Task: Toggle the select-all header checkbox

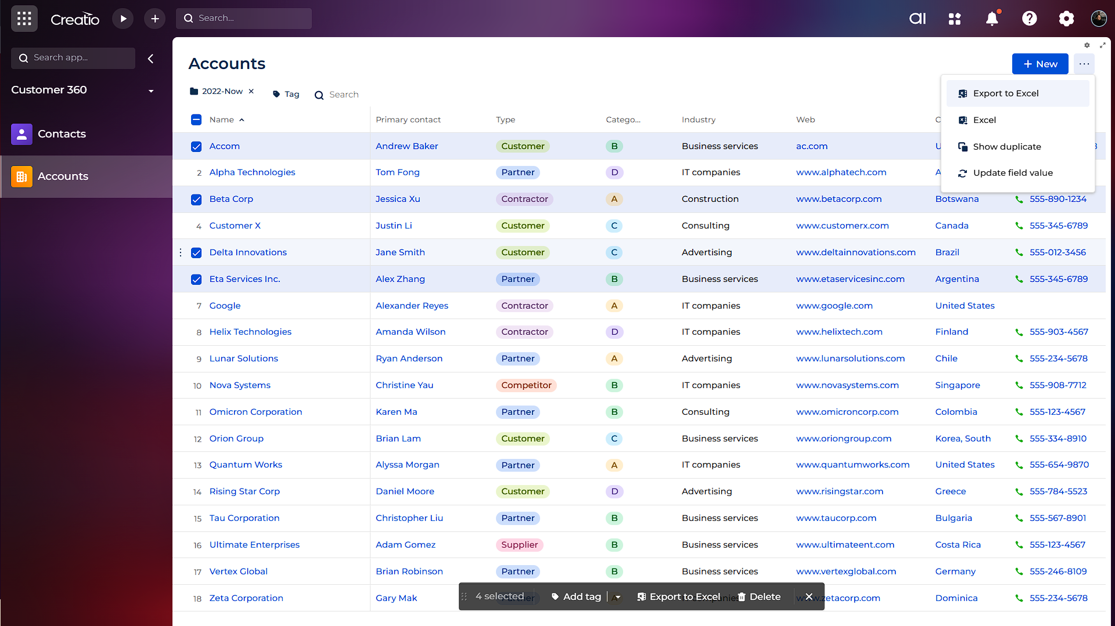Action: pos(196,120)
